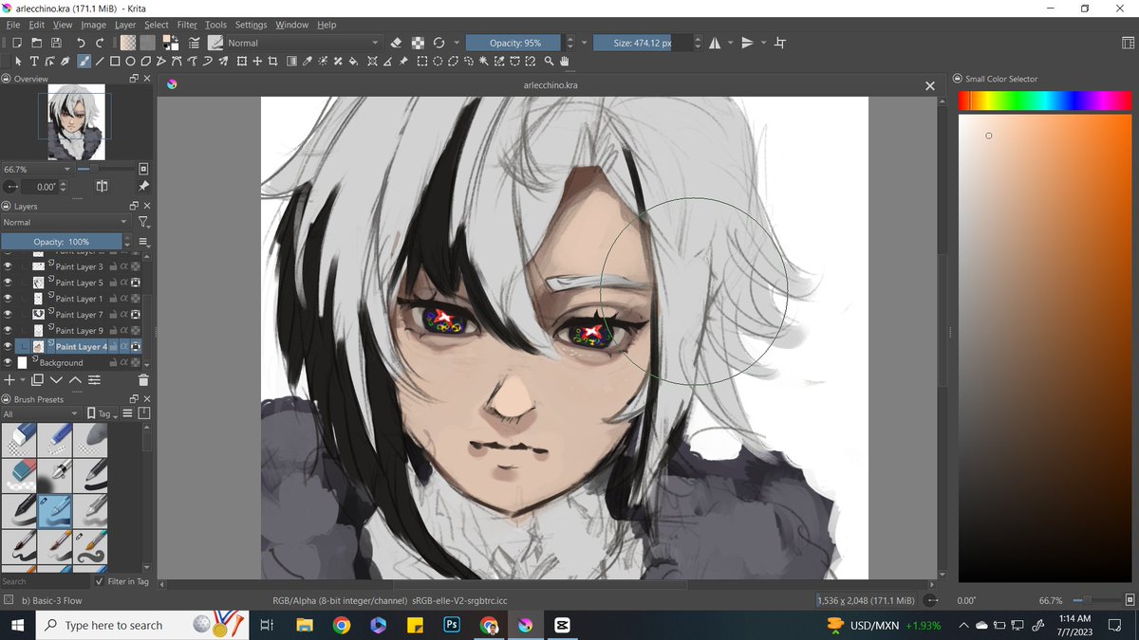The height and width of the screenshot is (640, 1139).
Task: Hide Paint Layer 7 visibility eye
Action: (8, 315)
